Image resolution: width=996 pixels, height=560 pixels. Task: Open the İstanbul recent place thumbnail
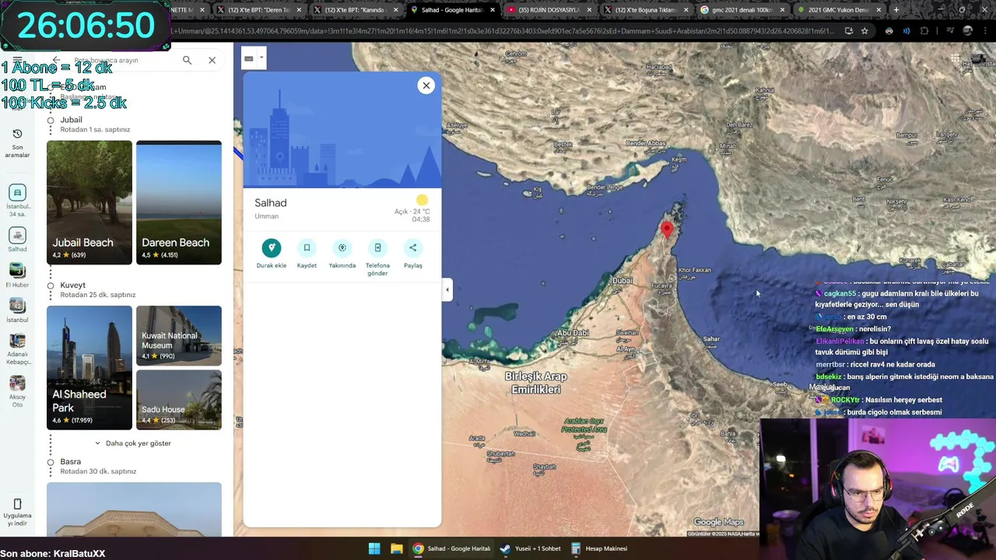point(17,310)
